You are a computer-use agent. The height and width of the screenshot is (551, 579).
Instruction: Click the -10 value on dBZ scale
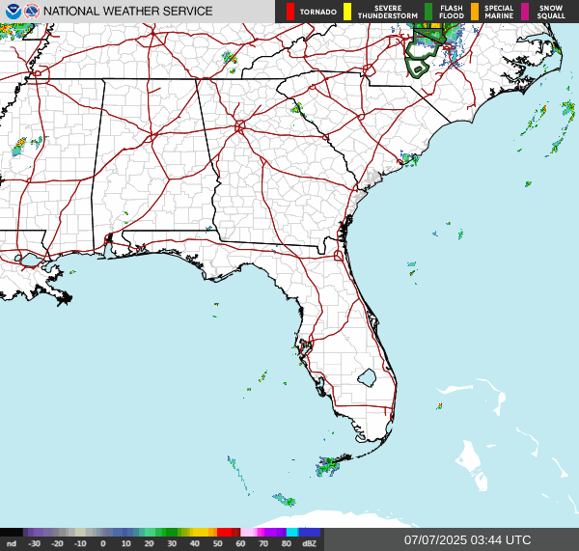pos(80,543)
